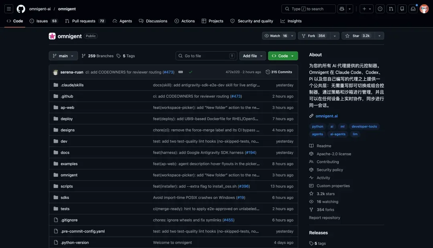Open the main branch selector dropdown
433x248 pixels.
coord(63,56)
